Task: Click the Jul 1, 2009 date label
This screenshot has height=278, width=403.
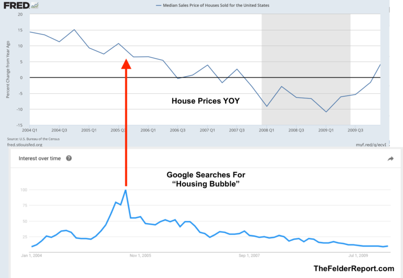Action: tap(358, 255)
